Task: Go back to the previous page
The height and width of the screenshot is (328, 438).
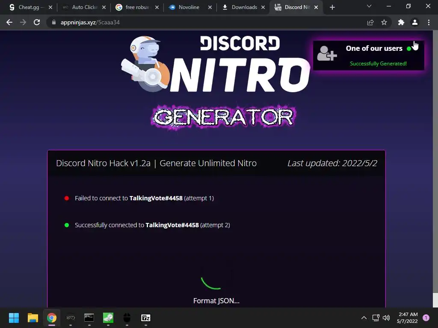Action: point(9,22)
